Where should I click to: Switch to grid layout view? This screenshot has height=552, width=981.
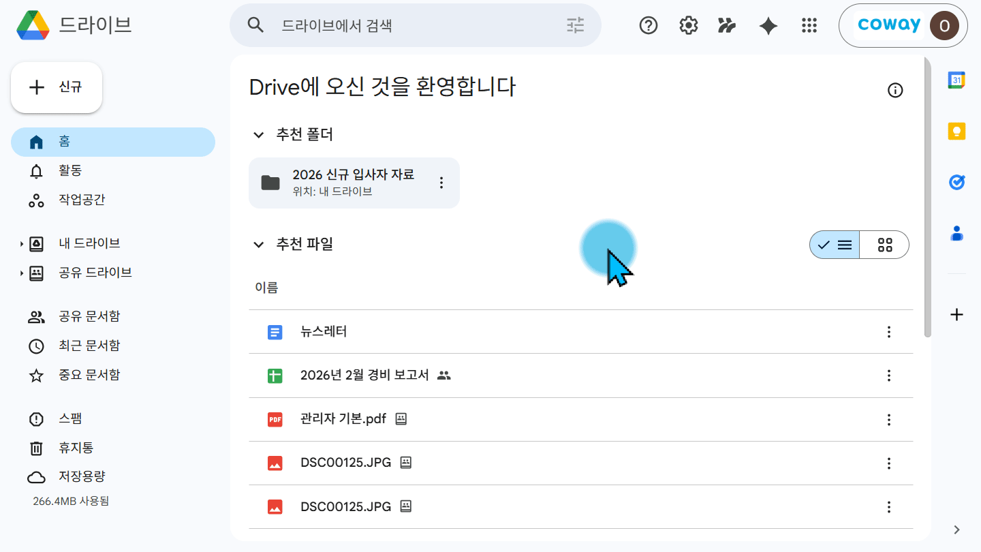coord(884,245)
